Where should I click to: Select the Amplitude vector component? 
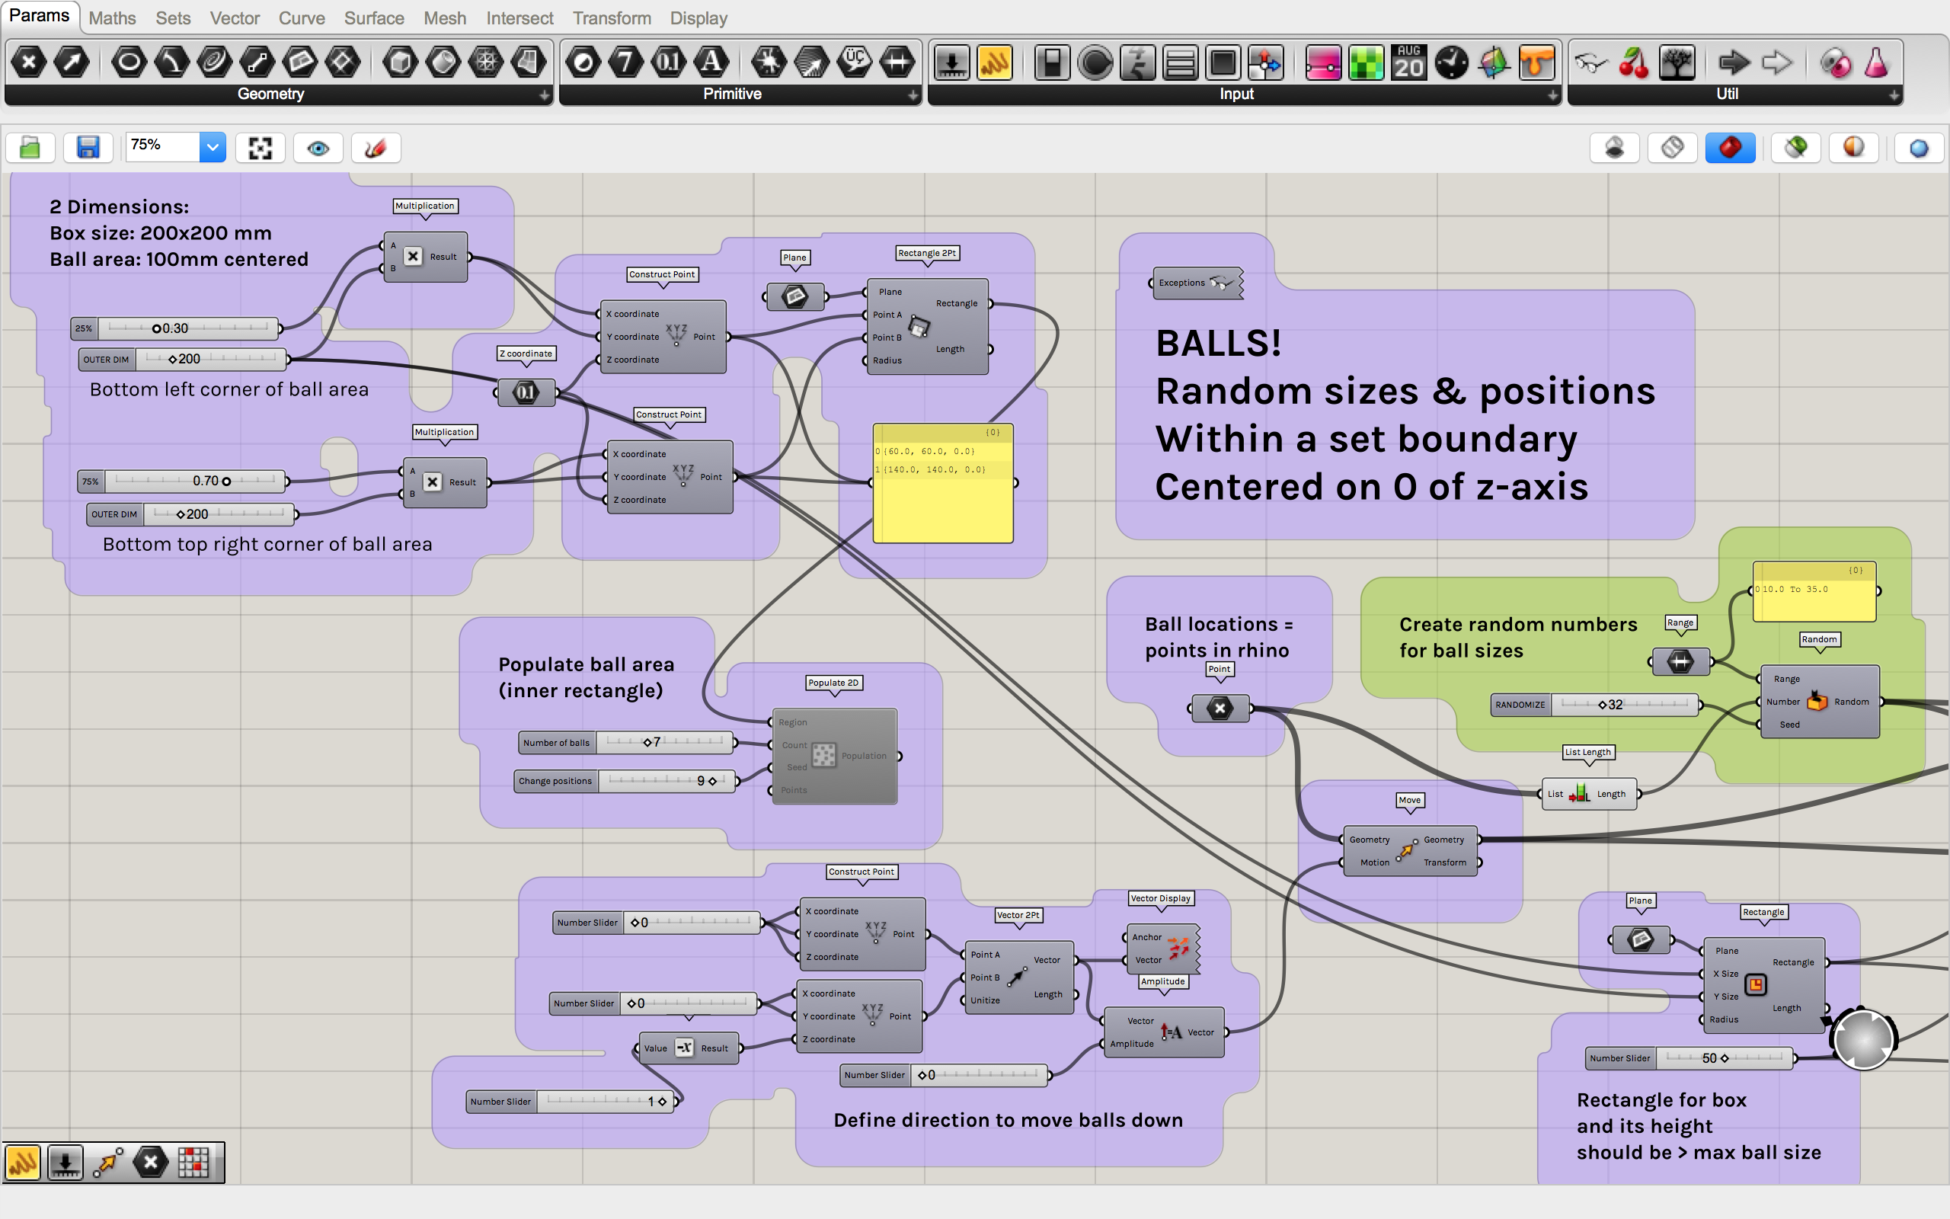(x=1164, y=1032)
